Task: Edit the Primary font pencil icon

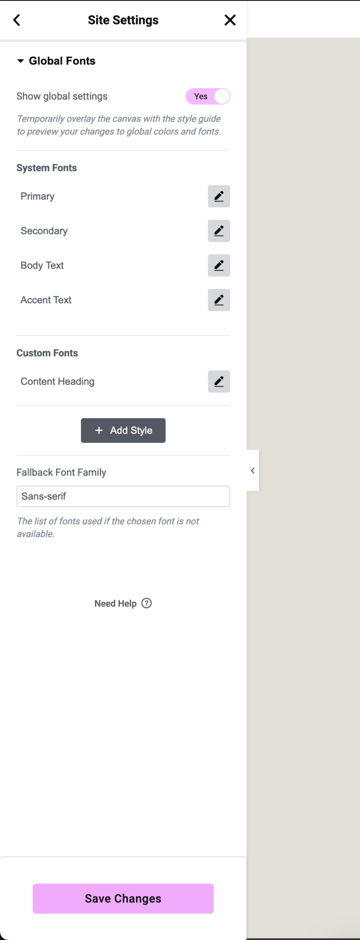Action: [218, 196]
